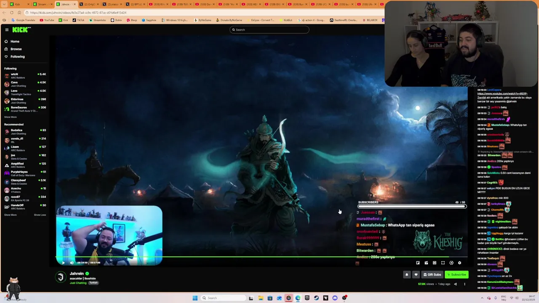This screenshot has width=539, height=303.
Task: Open Discord from the taskbar
Action: (335, 298)
